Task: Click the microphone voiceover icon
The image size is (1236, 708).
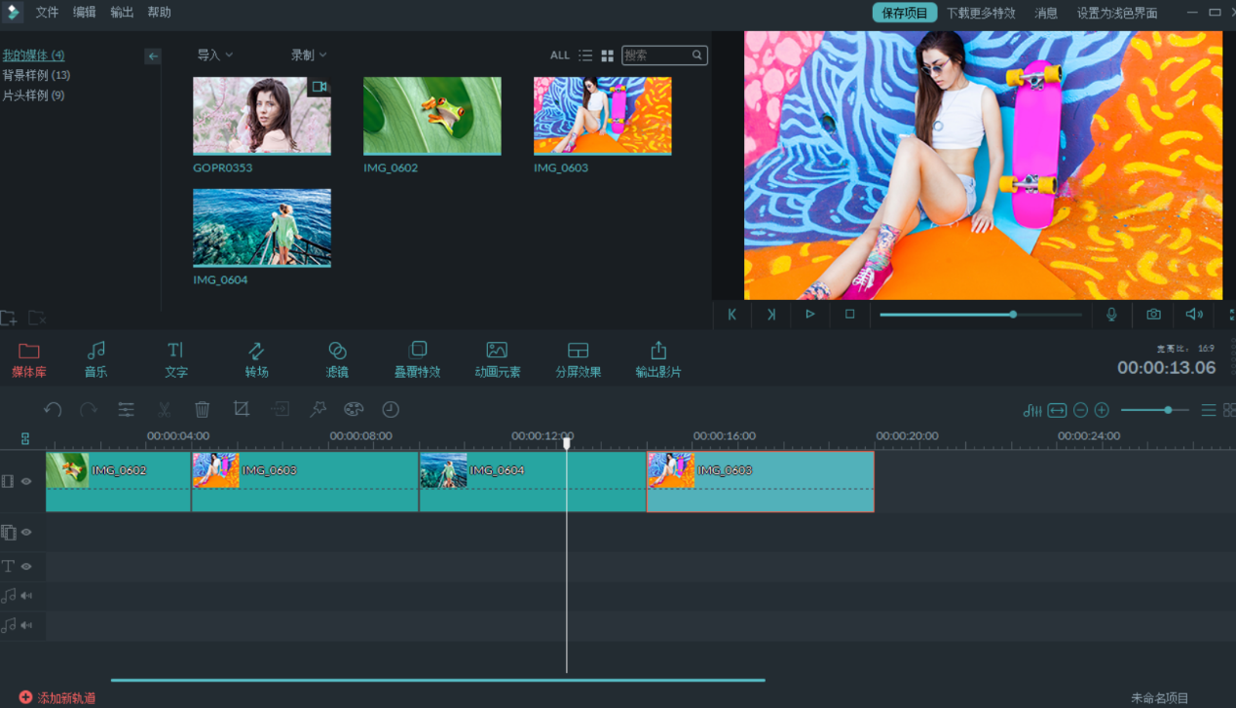Action: click(1111, 315)
